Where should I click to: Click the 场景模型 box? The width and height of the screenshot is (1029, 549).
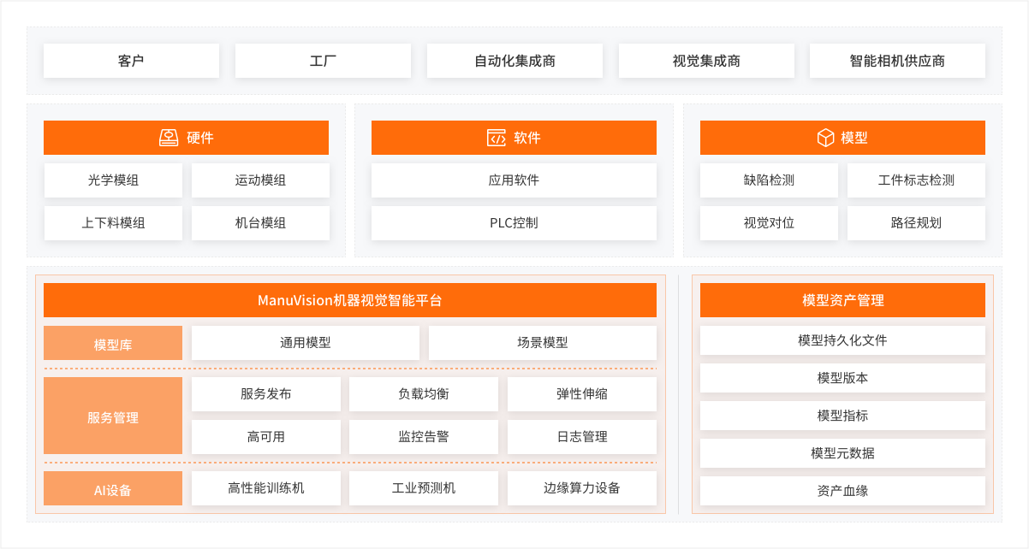pos(543,343)
